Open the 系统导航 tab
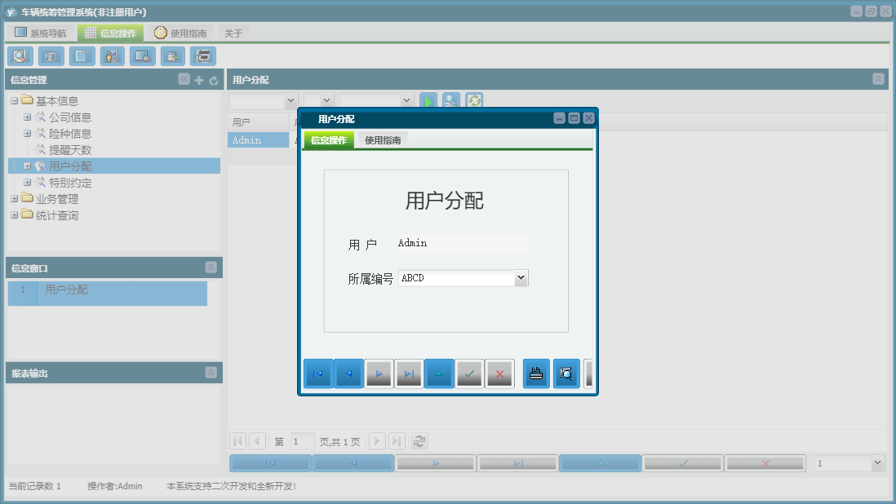 pos(41,33)
